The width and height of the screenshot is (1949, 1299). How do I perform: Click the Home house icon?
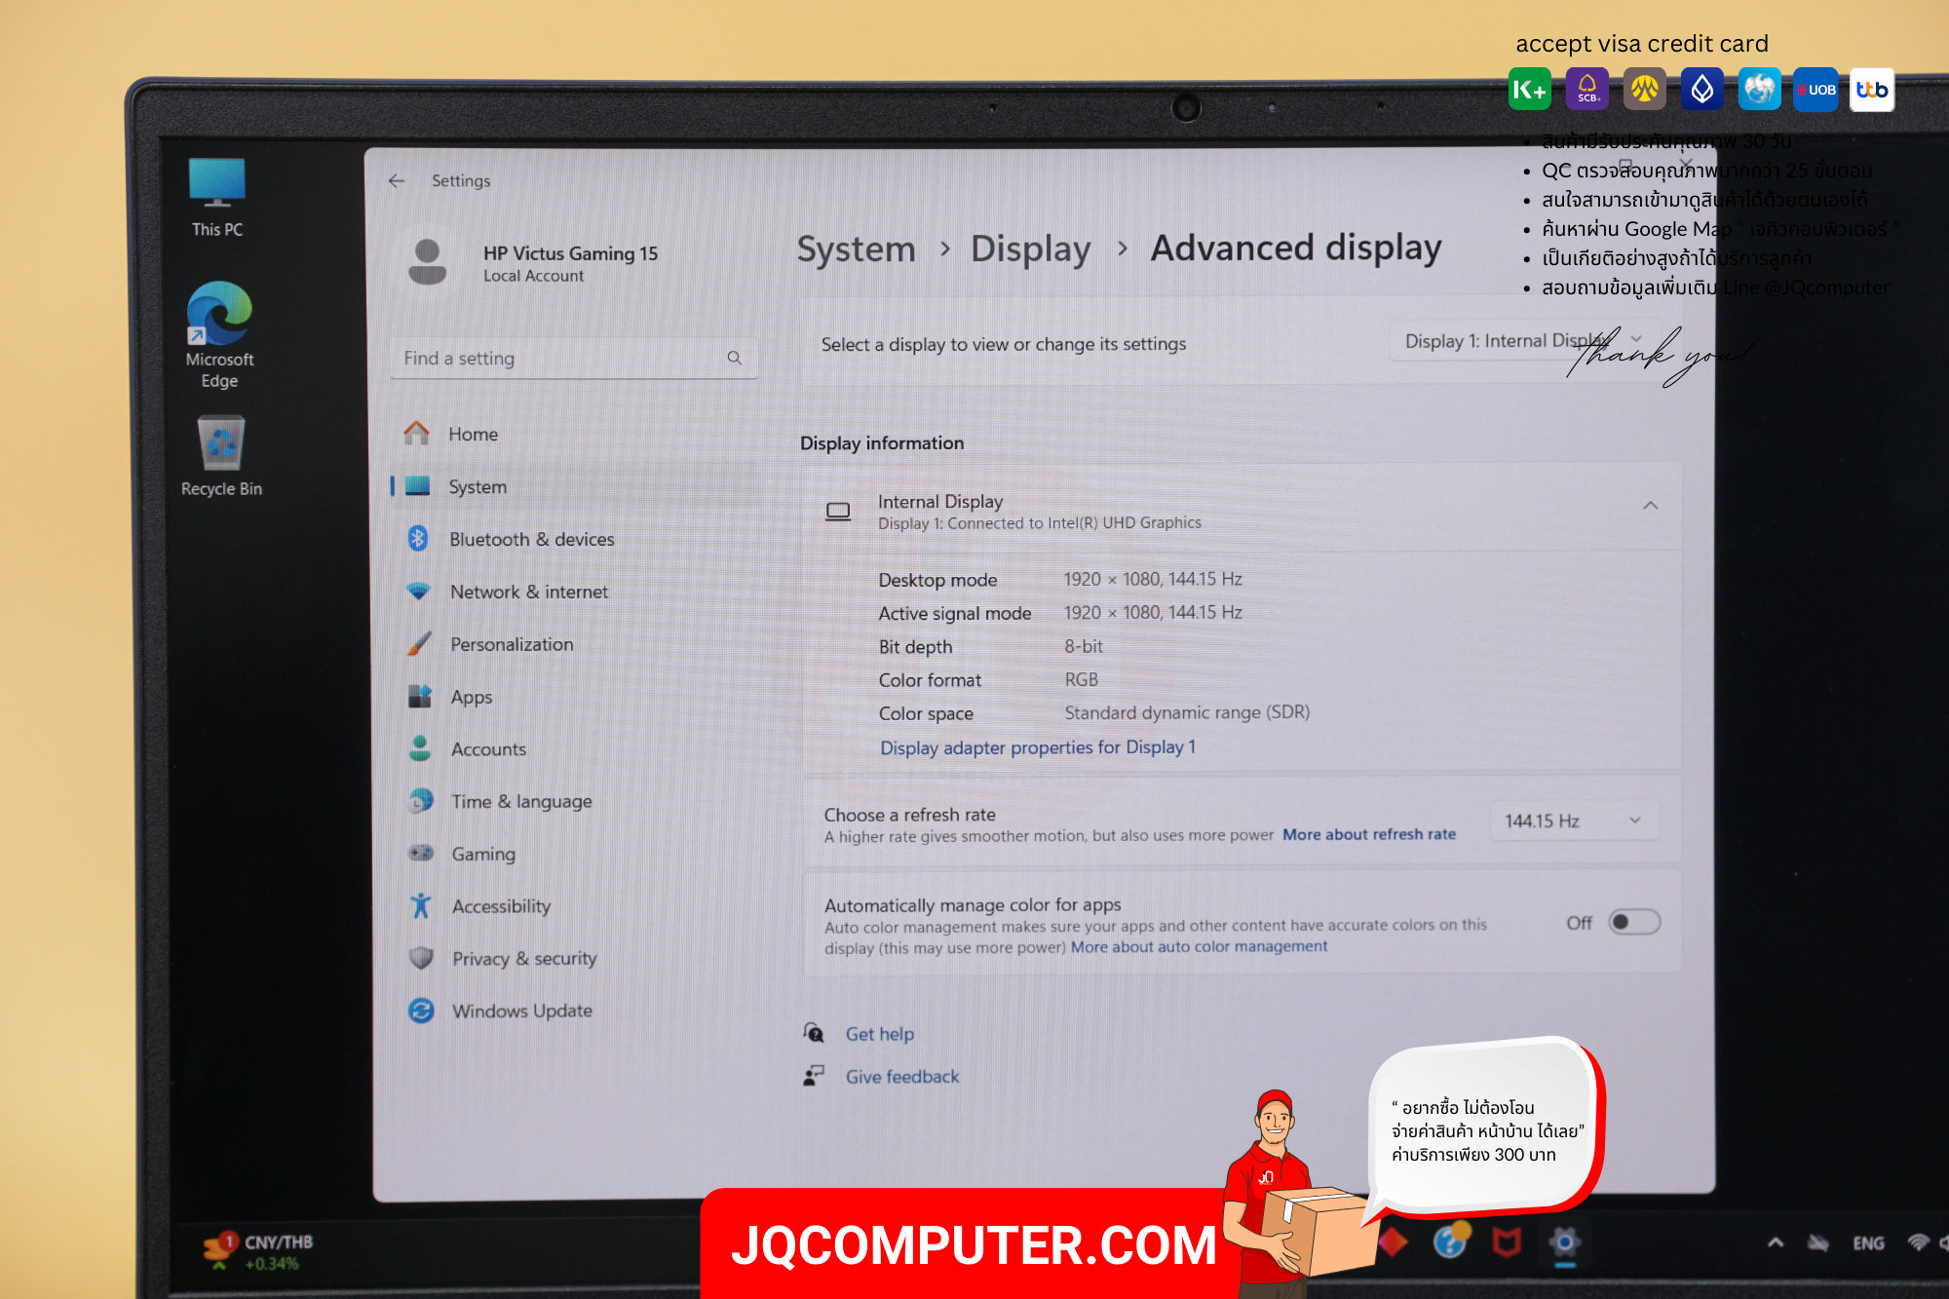coord(417,433)
